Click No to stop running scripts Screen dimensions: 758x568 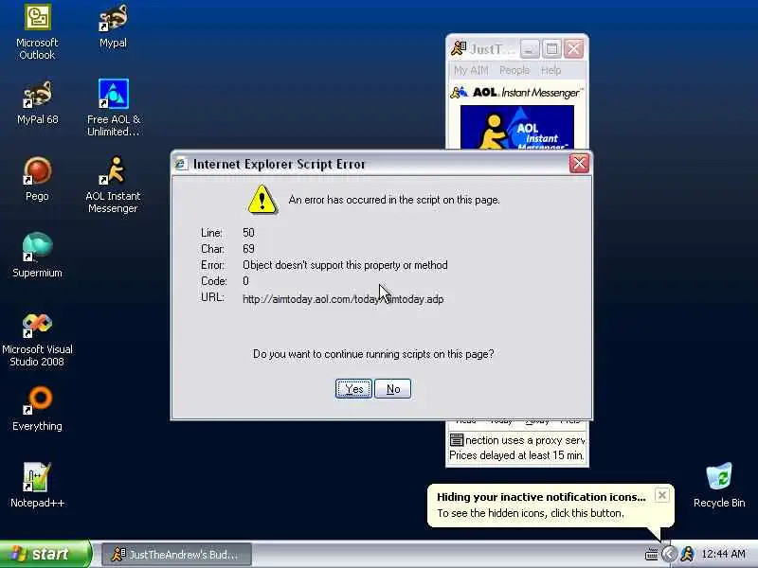392,389
